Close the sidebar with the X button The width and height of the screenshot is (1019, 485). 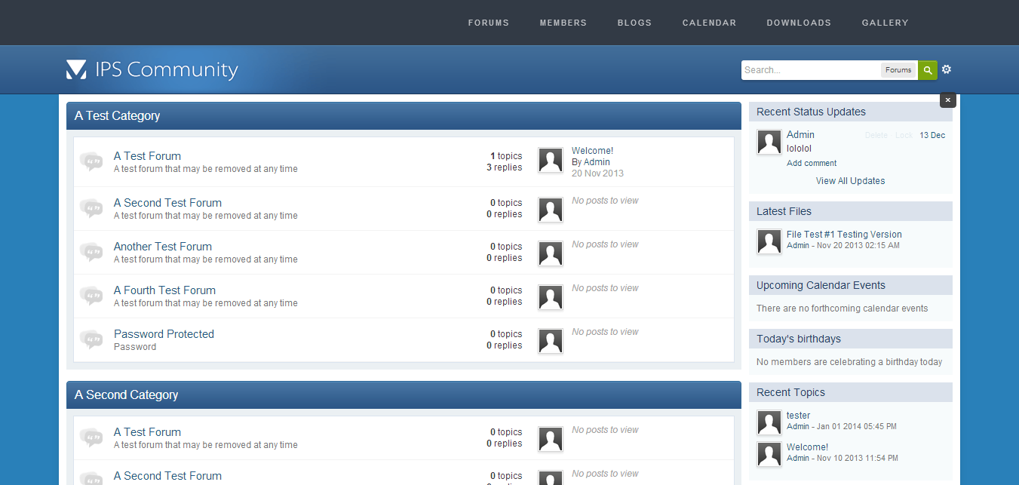pos(948,100)
